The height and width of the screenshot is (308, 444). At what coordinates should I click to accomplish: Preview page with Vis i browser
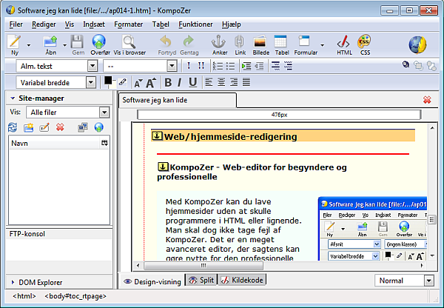[129, 44]
